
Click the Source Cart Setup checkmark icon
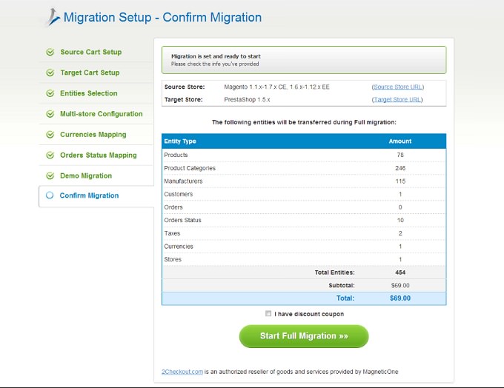50,52
